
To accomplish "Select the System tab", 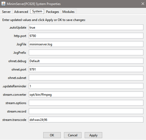I will pos(37,11).
